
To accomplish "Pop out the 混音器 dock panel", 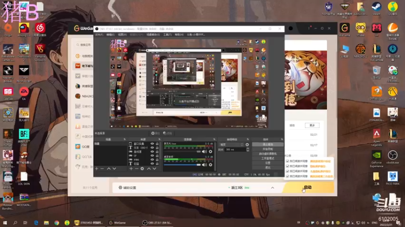I will 214,140.
